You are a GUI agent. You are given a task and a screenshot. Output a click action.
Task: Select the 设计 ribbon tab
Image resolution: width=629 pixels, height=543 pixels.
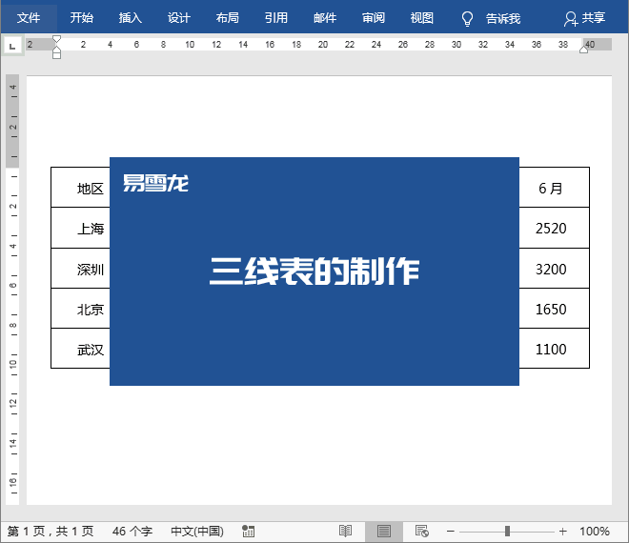(x=179, y=18)
